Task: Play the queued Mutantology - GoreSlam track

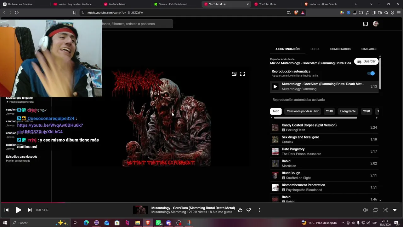Action: pyautogui.click(x=275, y=86)
